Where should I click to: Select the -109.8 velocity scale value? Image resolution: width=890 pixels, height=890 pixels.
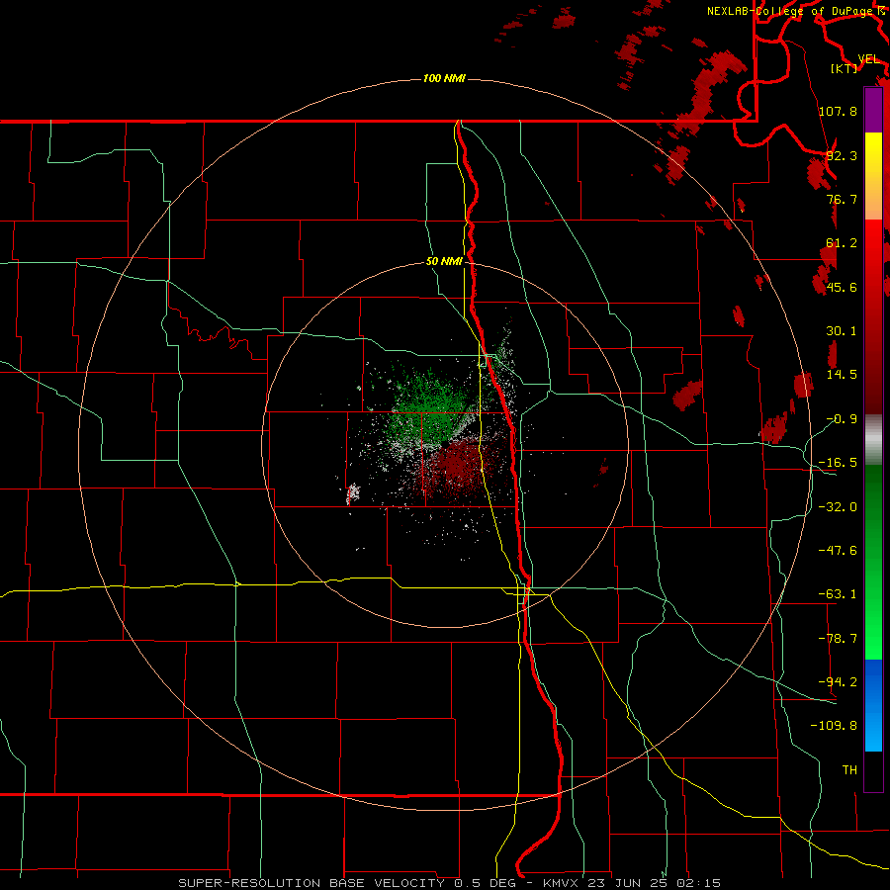(834, 726)
